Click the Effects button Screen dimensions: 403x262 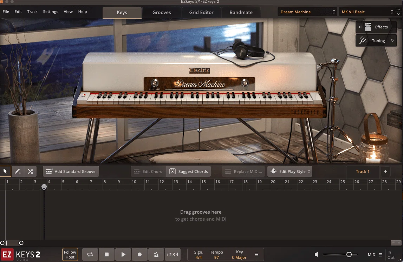click(x=376, y=27)
